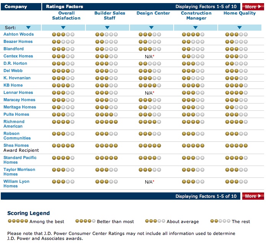Open Meritage Homes company link
Screen dimensions: 266x243
point(20,107)
